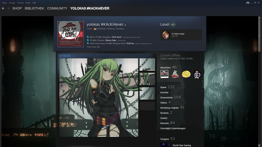Open the yellow pizza badge
The image size is (262, 147).
pos(186,74)
